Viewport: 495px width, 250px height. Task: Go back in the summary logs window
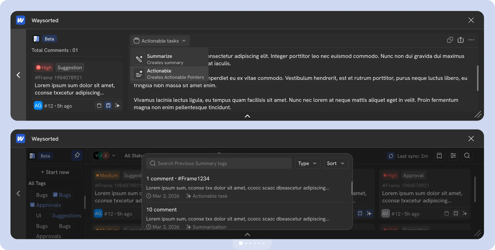(18, 193)
